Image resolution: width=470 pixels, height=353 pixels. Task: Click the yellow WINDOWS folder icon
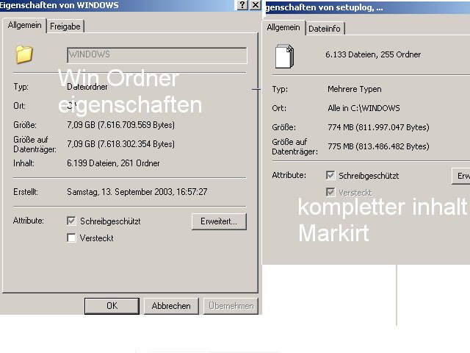coord(24,54)
